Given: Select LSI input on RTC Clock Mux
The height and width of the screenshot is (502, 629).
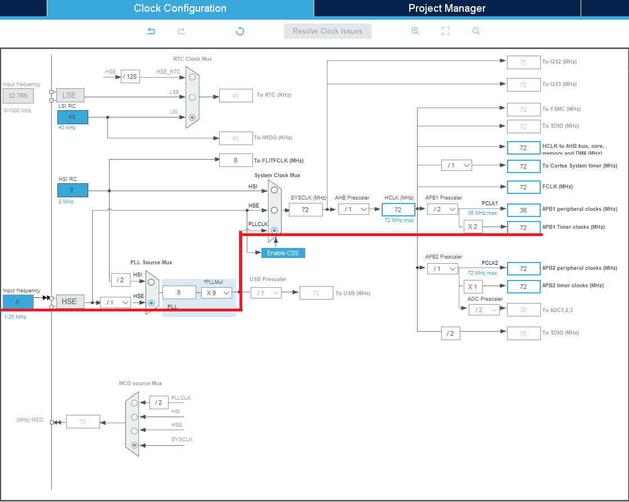Looking at the screenshot, I should pyautogui.click(x=192, y=117).
